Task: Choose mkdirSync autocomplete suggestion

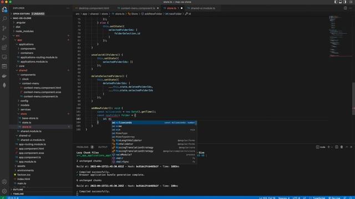Action: click(154, 162)
